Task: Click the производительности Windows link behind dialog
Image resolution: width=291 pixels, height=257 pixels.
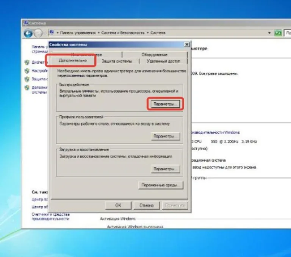Action: tap(215, 132)
